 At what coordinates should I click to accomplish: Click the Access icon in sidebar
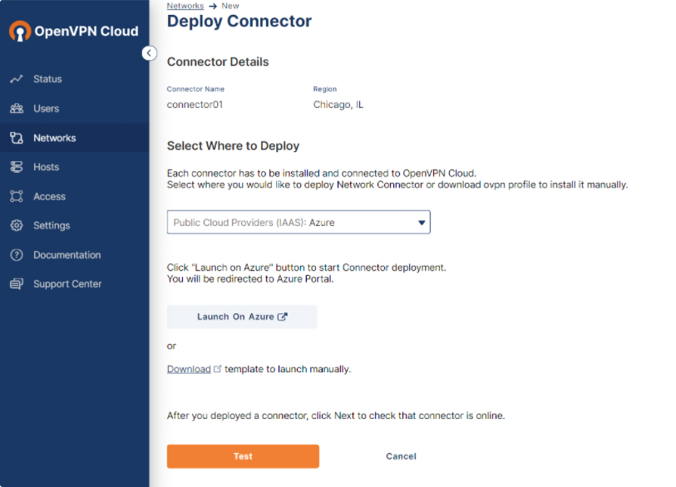pyautogui.click(x=17, y=197)
